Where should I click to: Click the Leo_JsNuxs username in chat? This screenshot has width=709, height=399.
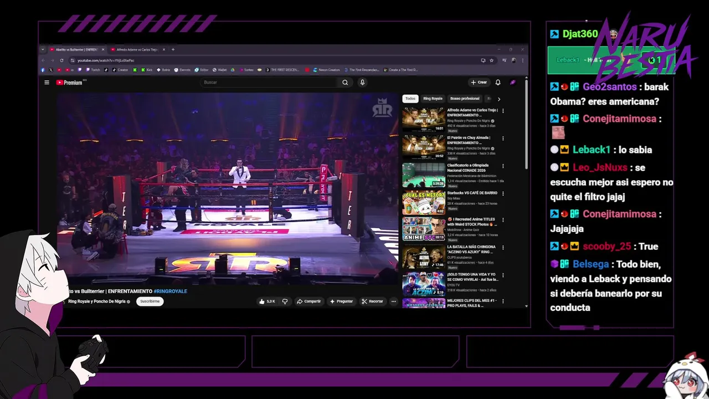pos(600,167)
